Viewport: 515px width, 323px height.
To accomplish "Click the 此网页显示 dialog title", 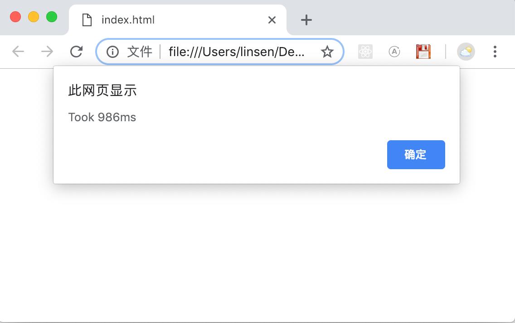I will tap(102, 90).
